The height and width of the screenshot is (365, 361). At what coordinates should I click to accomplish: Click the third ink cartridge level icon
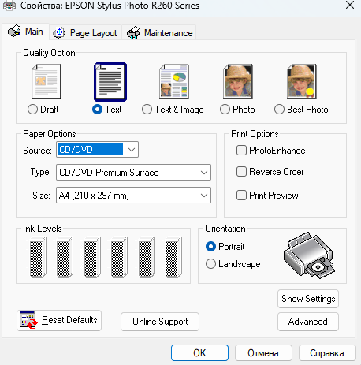click(x=92, y=257)
